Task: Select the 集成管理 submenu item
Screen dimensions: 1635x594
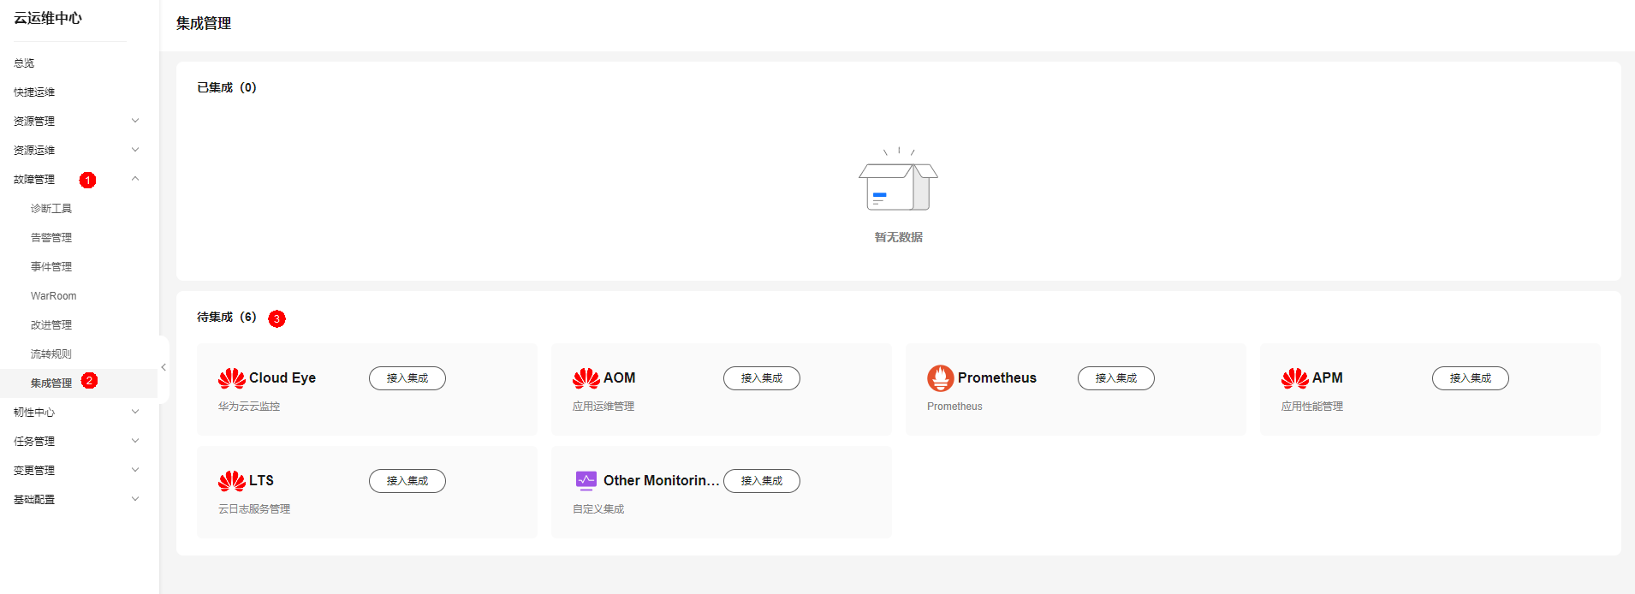Action: 51,383
